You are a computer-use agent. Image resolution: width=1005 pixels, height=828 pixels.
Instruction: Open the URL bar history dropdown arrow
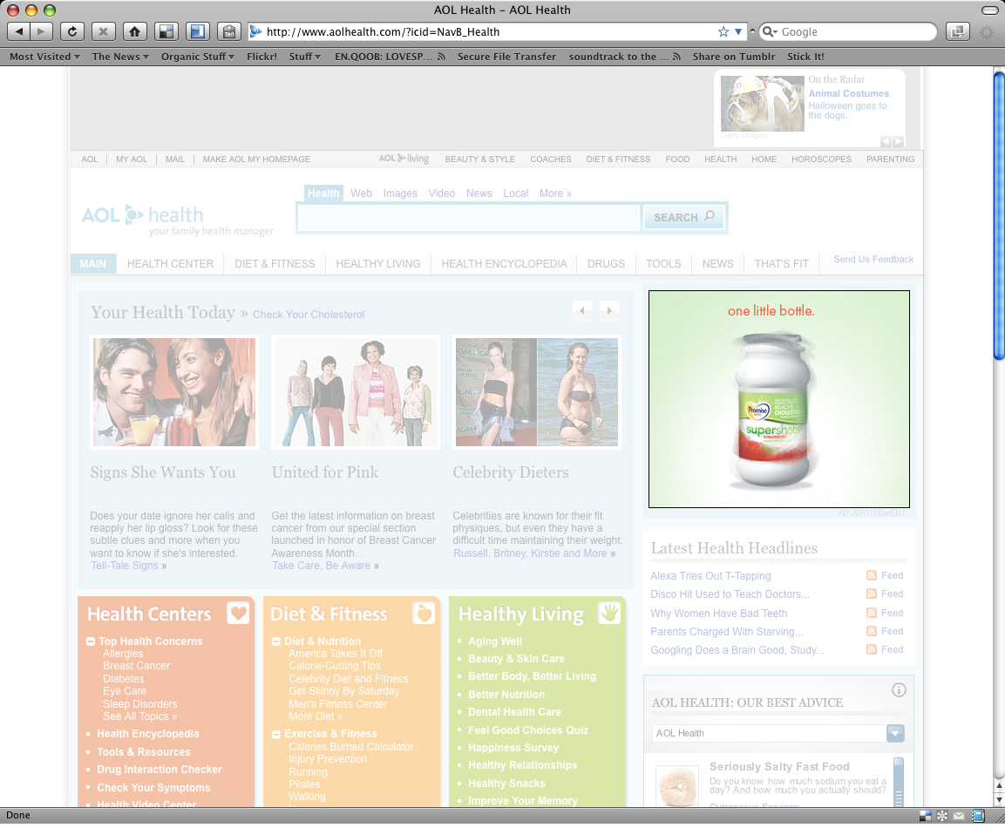click(x=738, y=31)
